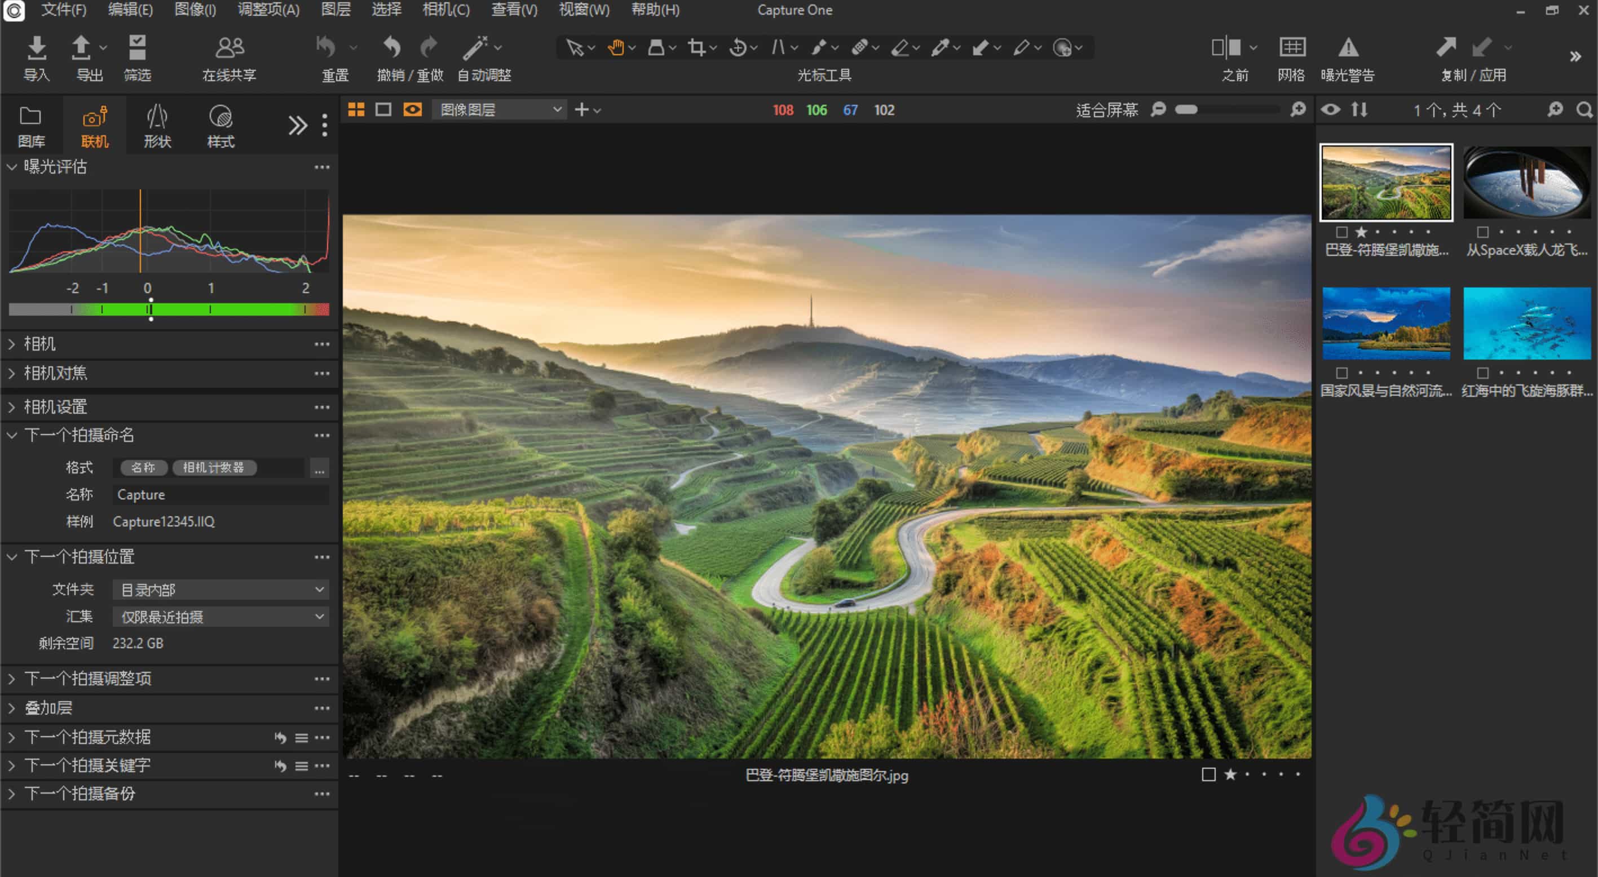
Task: Switch to the 图库 tab
Action: click(31, 125)
